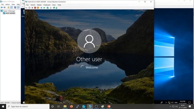
Task: Open the Media menu
Action: click(39, 5)
